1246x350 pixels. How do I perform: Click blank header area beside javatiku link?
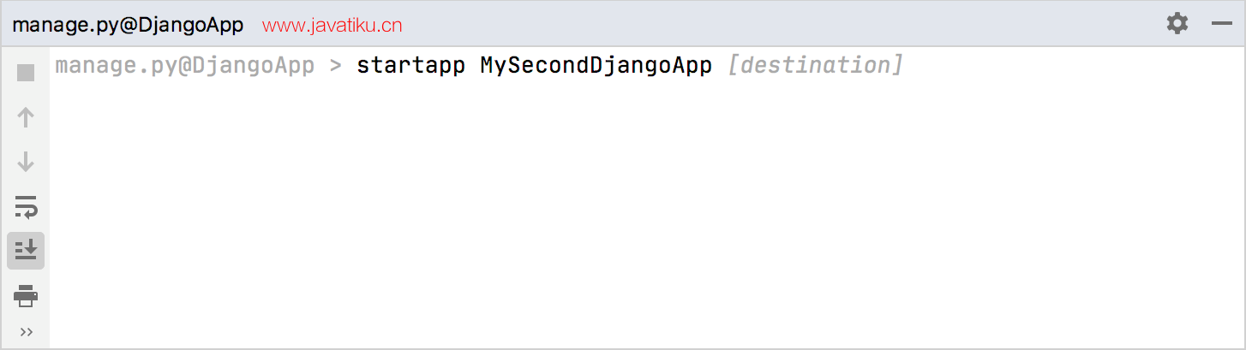[x=771, y=24]
